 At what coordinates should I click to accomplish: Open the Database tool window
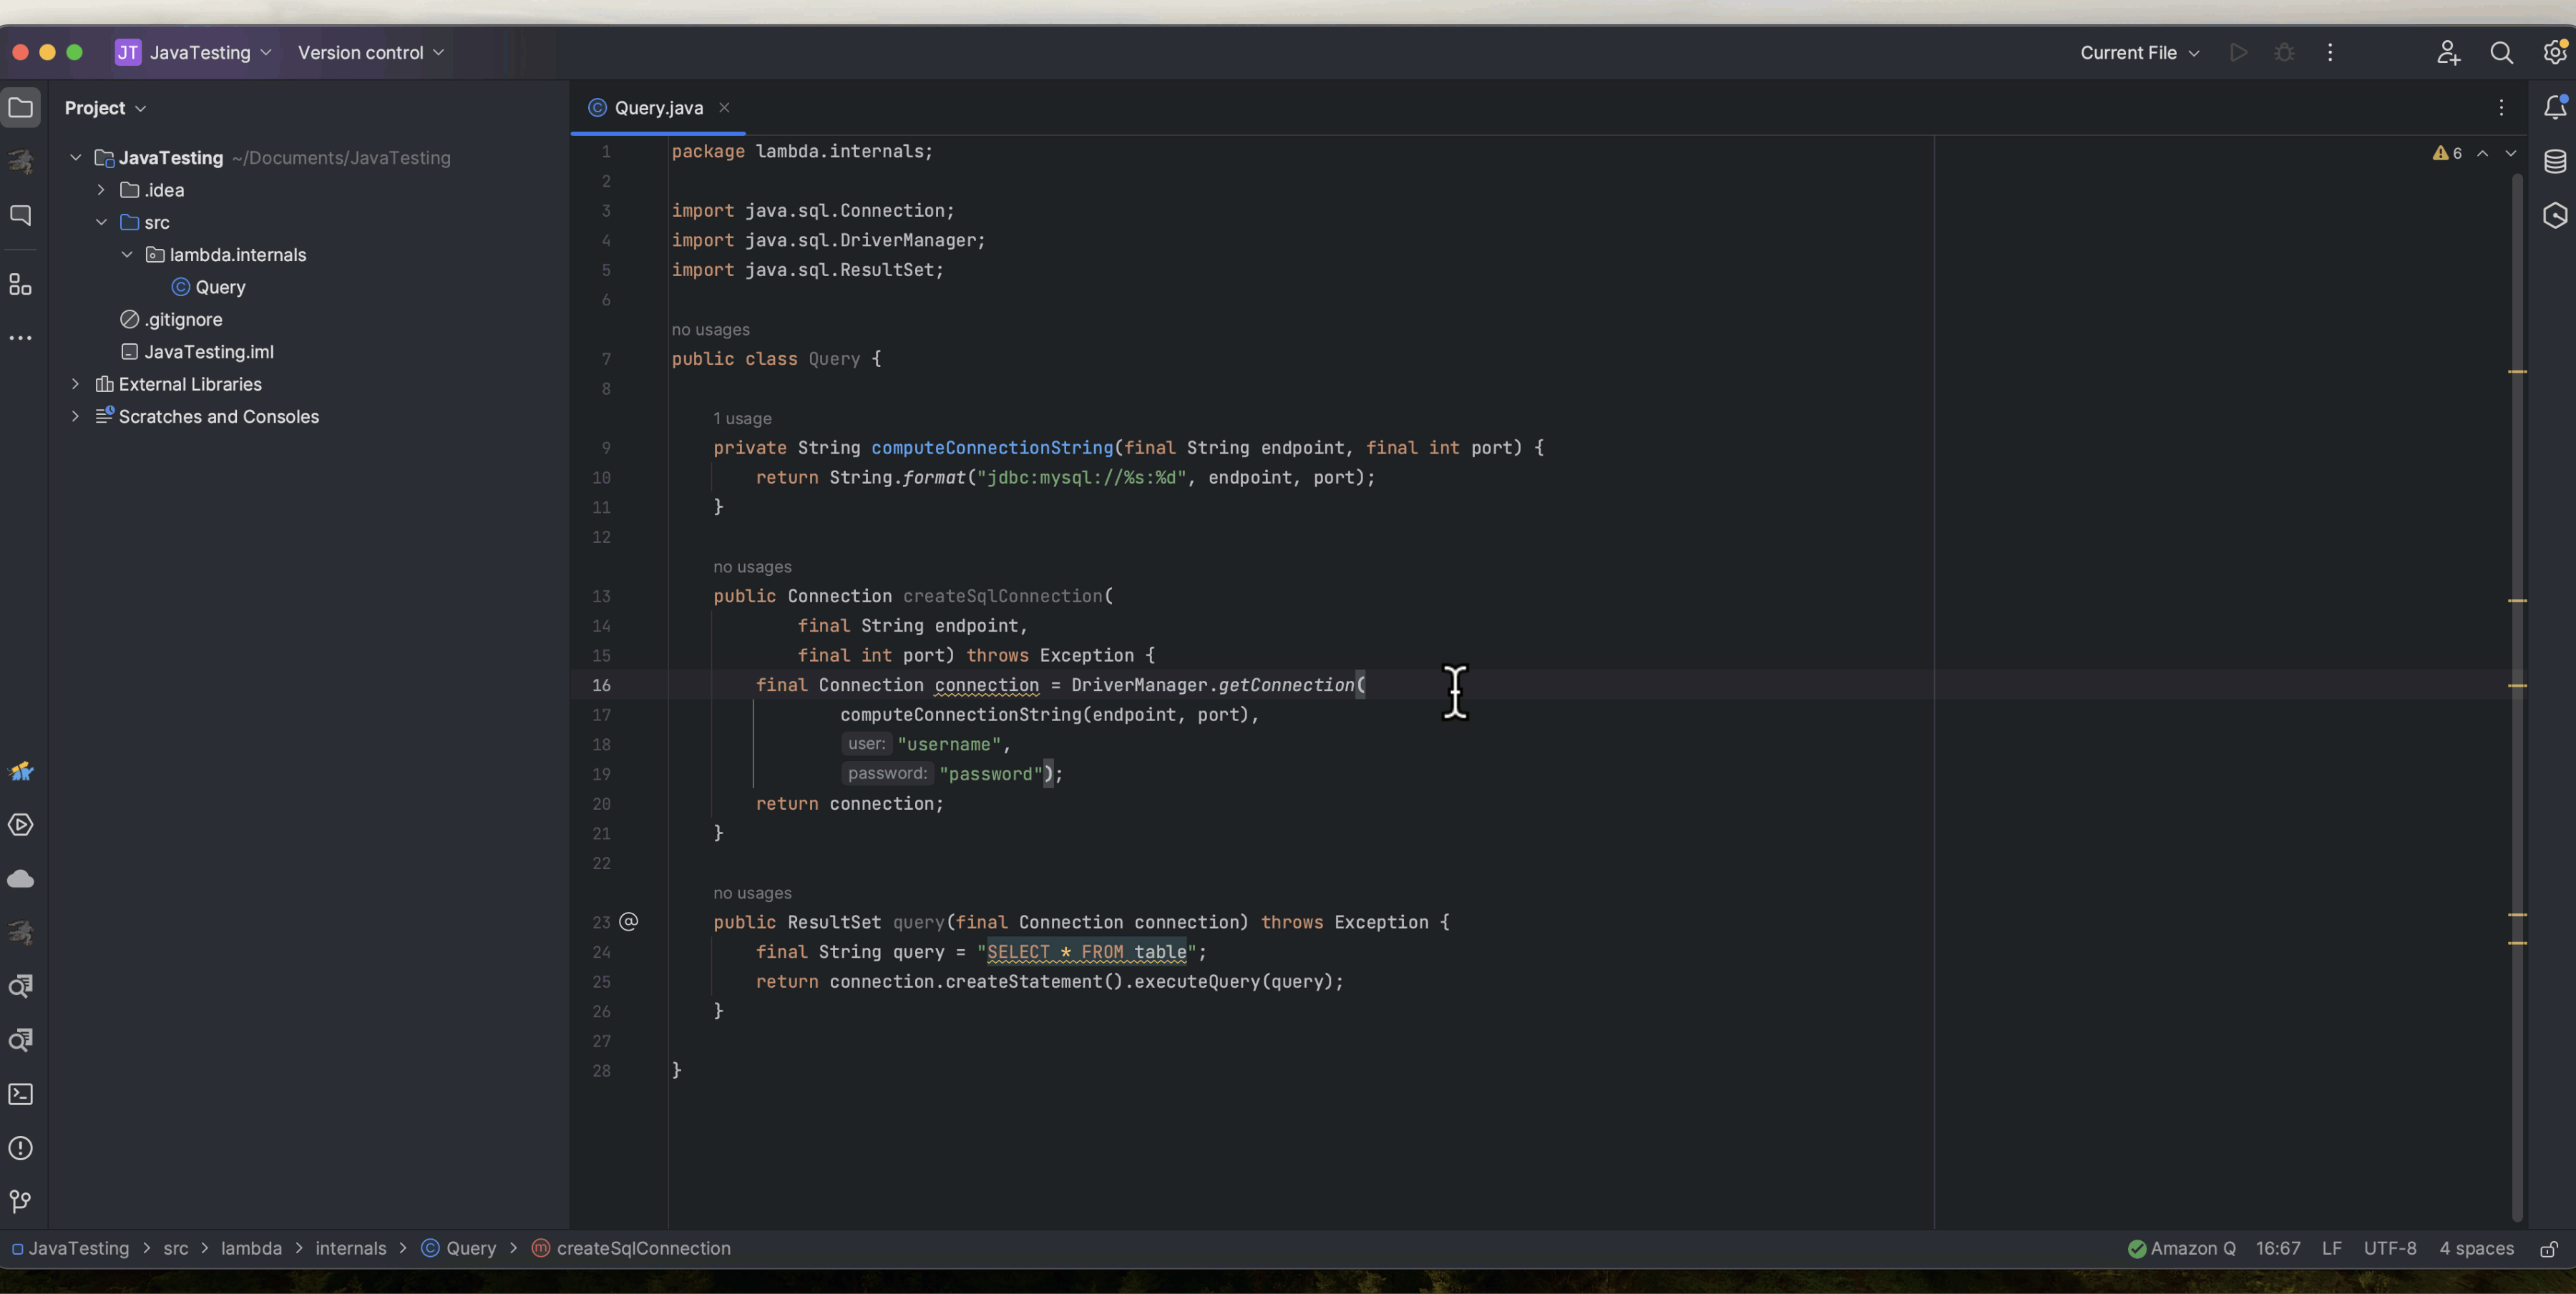pyautogui.click(x=2554, y=160)
